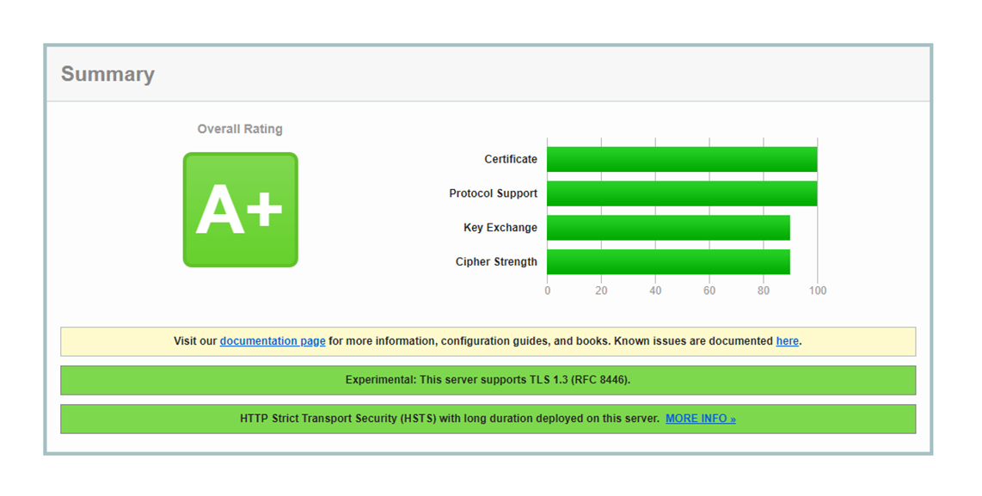Click the Certificate label
Image resolution: width=982 pixels, height=496 pixels.
click(510, 159)
